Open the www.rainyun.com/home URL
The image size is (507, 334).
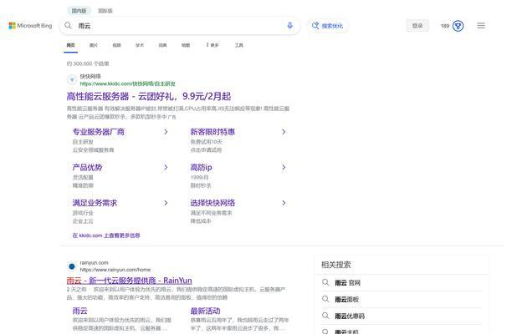tap(115, 270)
